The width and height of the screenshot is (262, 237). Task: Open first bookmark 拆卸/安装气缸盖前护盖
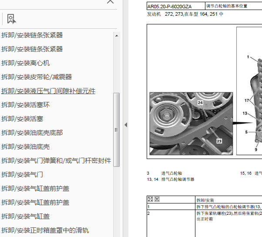(35, 189)
